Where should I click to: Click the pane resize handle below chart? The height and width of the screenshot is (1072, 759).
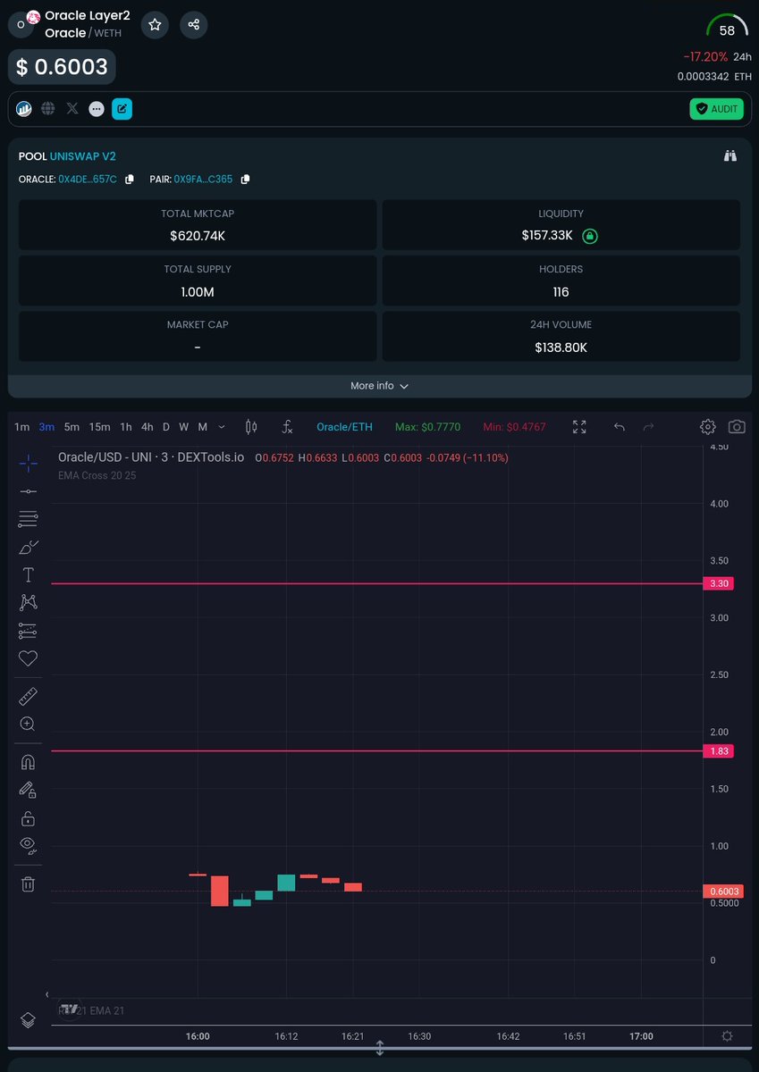click(x=379, y=1048)
